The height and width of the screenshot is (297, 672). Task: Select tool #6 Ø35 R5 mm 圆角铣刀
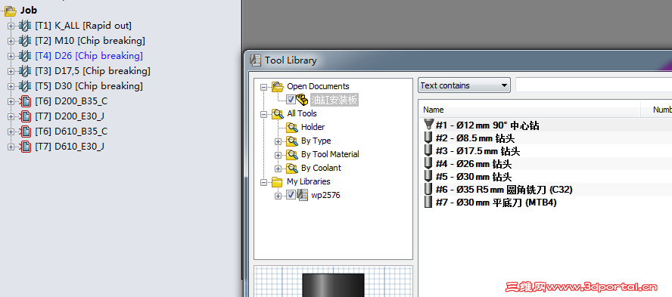click(504, 190)
